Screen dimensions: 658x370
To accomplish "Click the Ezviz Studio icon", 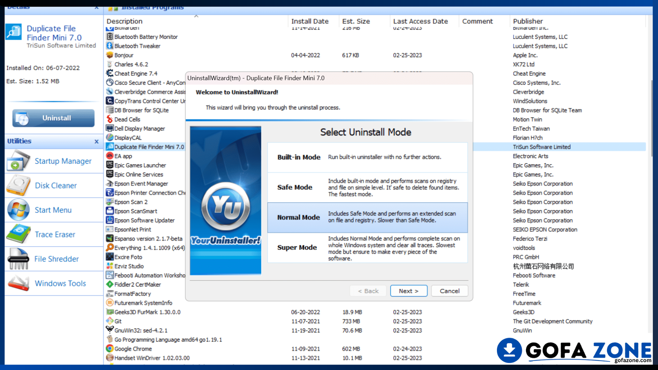I will coord(110,266).
